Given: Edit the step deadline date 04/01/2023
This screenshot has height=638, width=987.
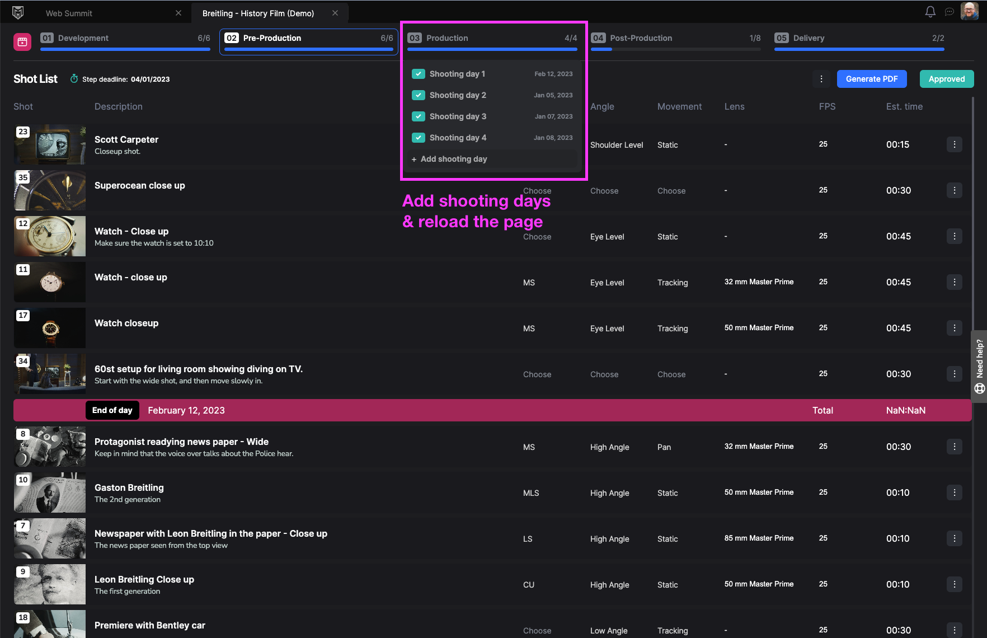Looking at the screenshot, I should 151,79.
